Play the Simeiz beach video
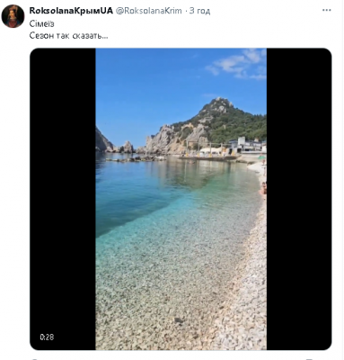The width and height of the screenshot is (344, 360). [181, 199]
